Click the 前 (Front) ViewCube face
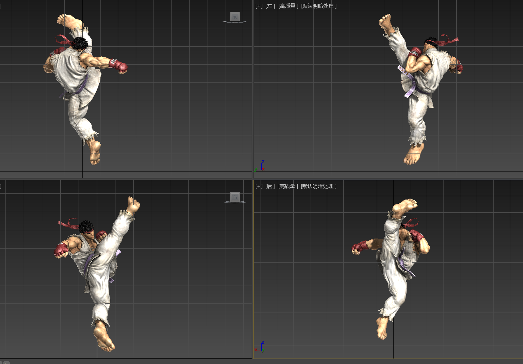The width and height of the screenshot is (523, 364). (x=235, y=16)
